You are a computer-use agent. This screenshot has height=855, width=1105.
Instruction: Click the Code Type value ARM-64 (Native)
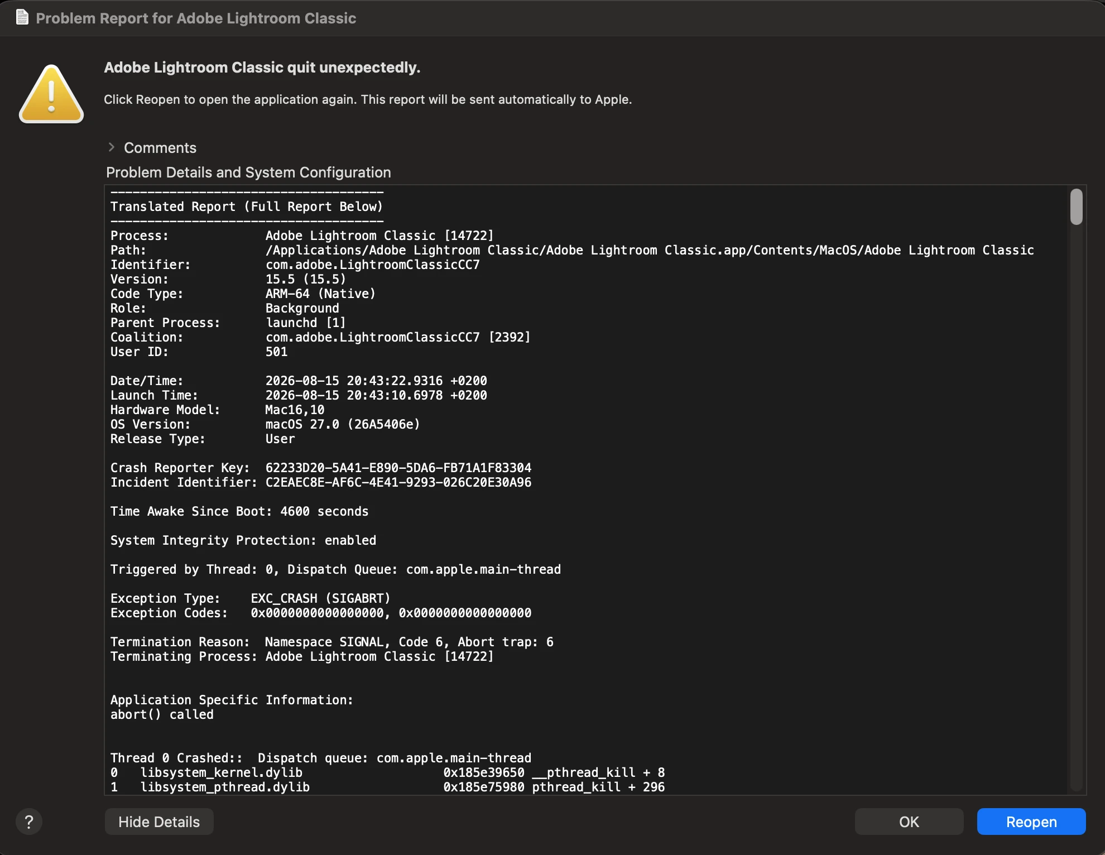pyautogui.click(x=320, y=294)
